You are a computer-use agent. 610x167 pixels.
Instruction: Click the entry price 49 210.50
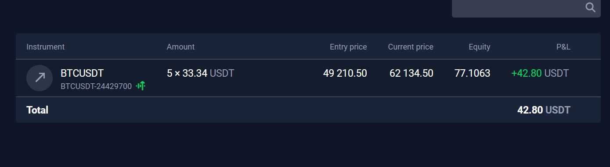(345, 73)
